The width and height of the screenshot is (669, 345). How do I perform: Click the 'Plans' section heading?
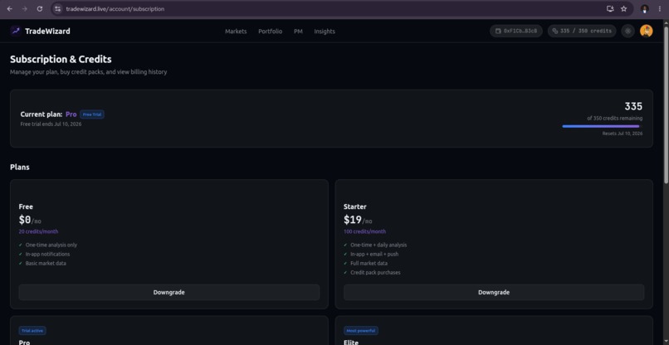click(20, 168)
